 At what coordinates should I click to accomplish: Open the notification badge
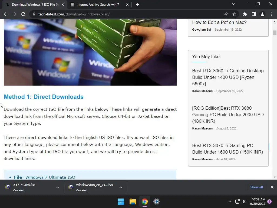(269, 201)
